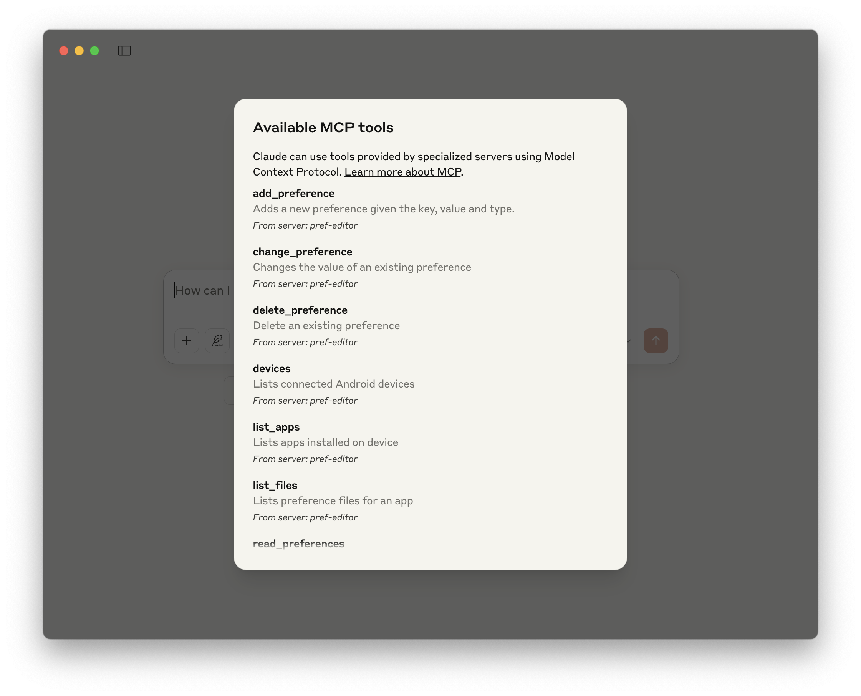Select the list_files tool entry
861x696 pixels.
(275, 485)
